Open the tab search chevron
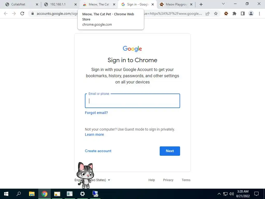Screen dimensions: 265x199 point(223,4)
